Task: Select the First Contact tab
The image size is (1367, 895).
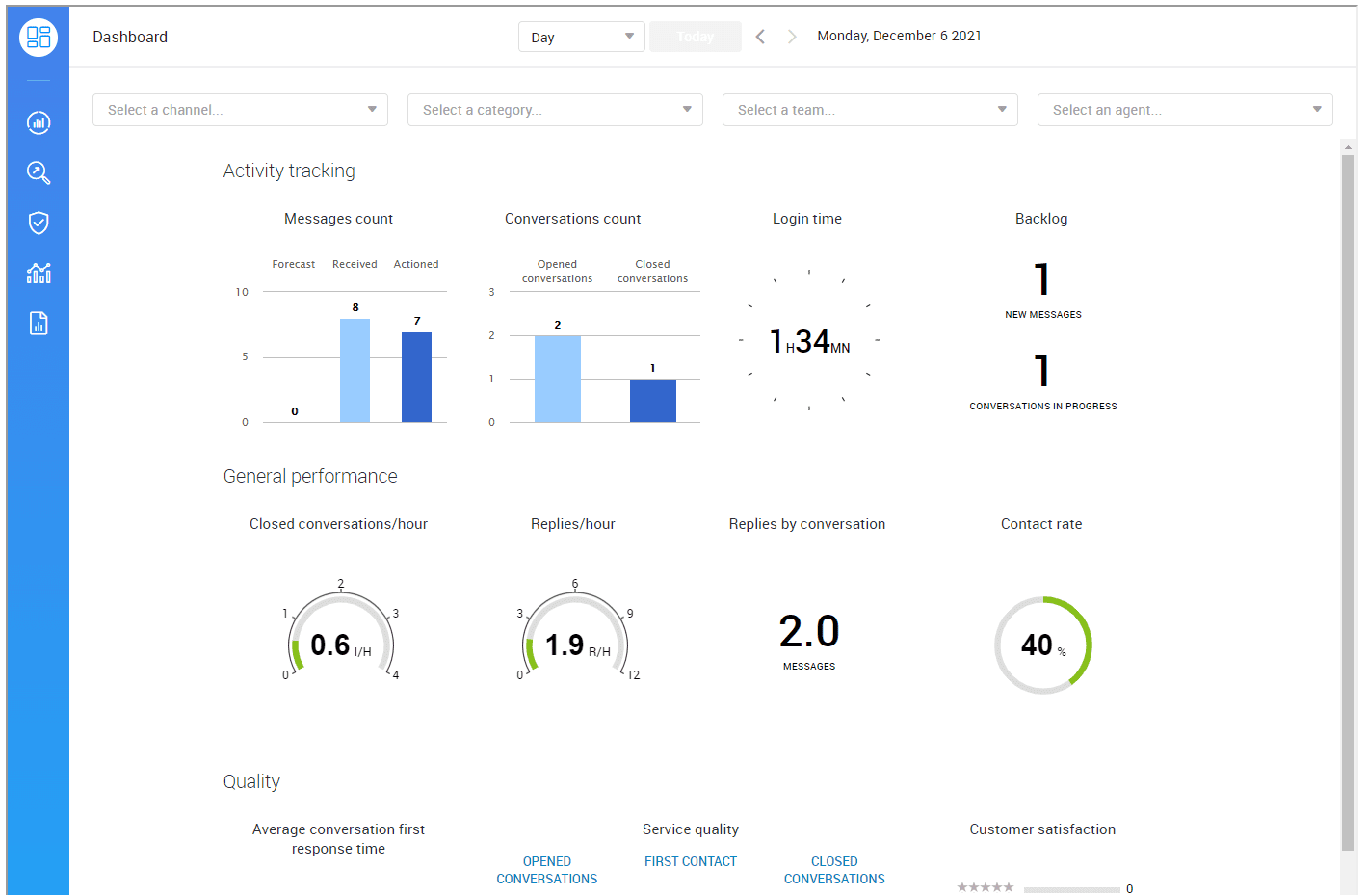Action: click(691, 861)
